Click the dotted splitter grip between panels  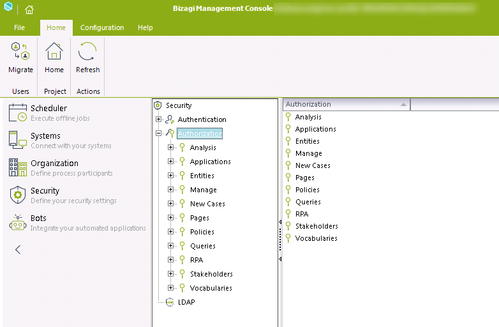[x=280, y=240]
